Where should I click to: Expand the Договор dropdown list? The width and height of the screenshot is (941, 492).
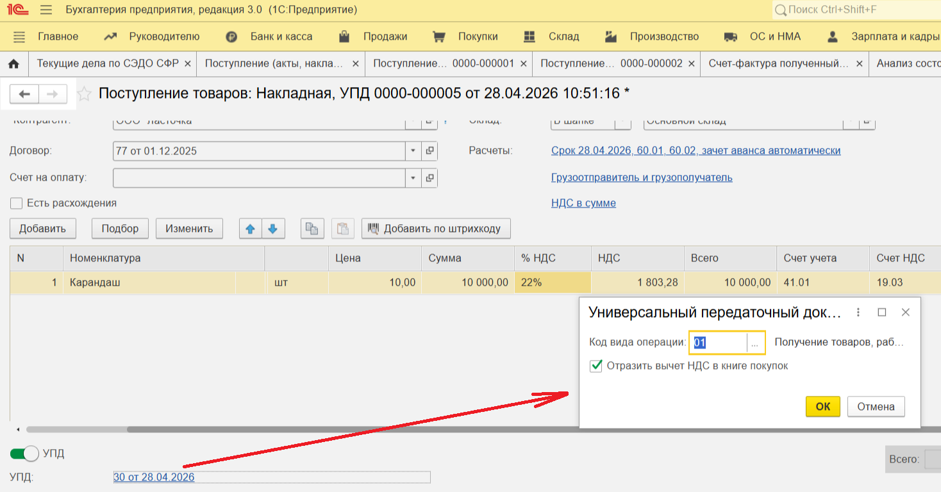click(x=413, y=151)
